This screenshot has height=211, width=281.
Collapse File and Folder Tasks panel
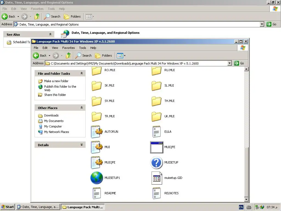(x=82, y=73)
